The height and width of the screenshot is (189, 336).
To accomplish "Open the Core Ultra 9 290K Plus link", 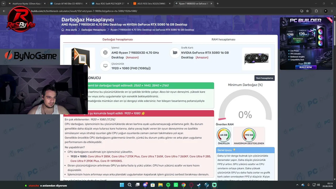I will pyautogui.click(x=85, y=161).
